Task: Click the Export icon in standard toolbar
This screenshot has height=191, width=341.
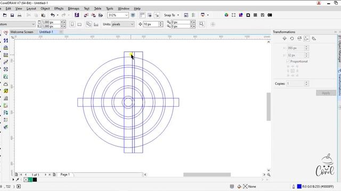Action: click(x=94, y=15)
